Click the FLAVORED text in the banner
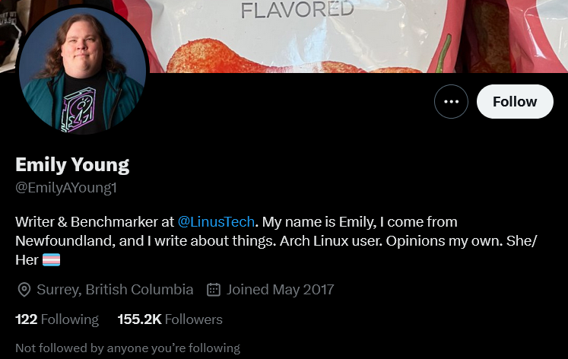 click(x=297, y=9)
